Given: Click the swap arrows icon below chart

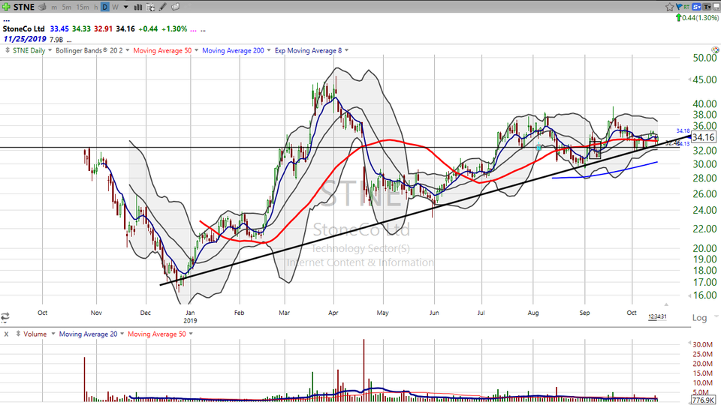Looking at the screenshot, I should click(5, 316).
